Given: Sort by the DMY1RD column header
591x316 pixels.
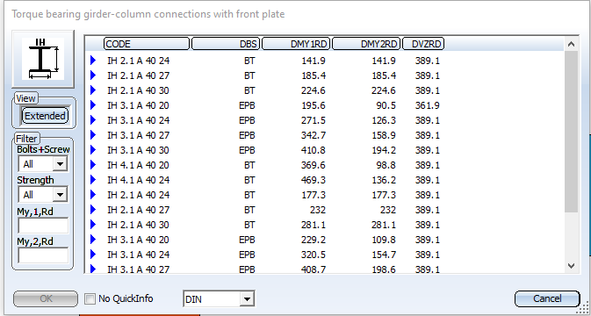Looking at the screenshot, I should 296,44.
